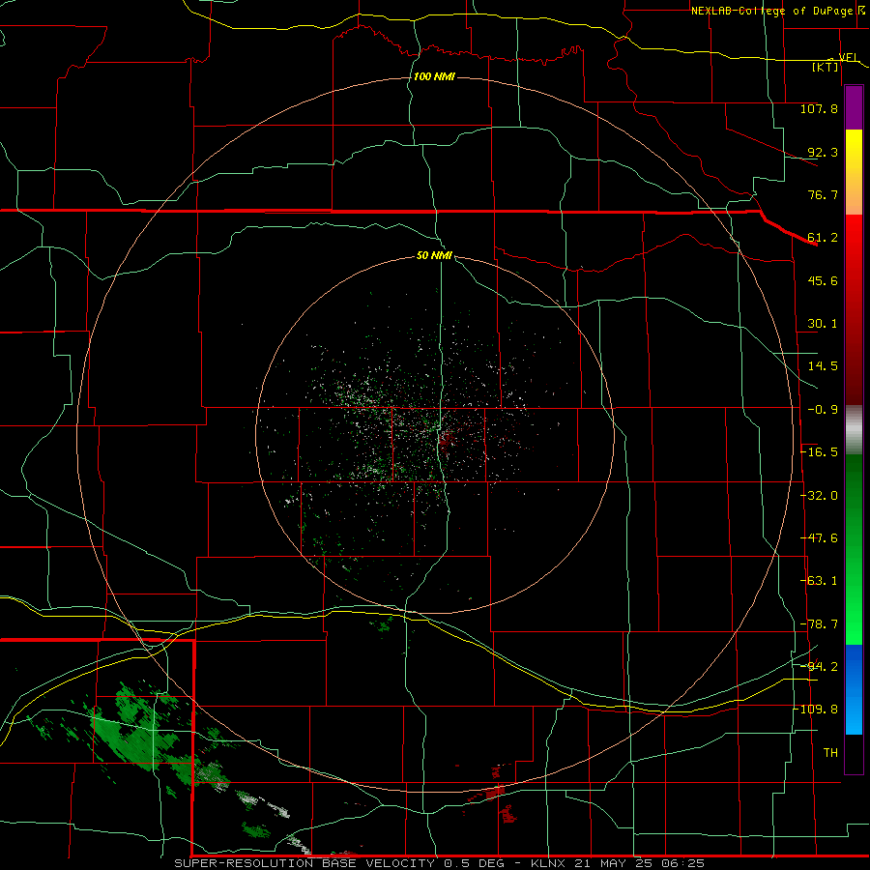Select the 14.5 scale value
This screenshot has width=870, height=870.
pyautogui.click(x=823, y=366)
